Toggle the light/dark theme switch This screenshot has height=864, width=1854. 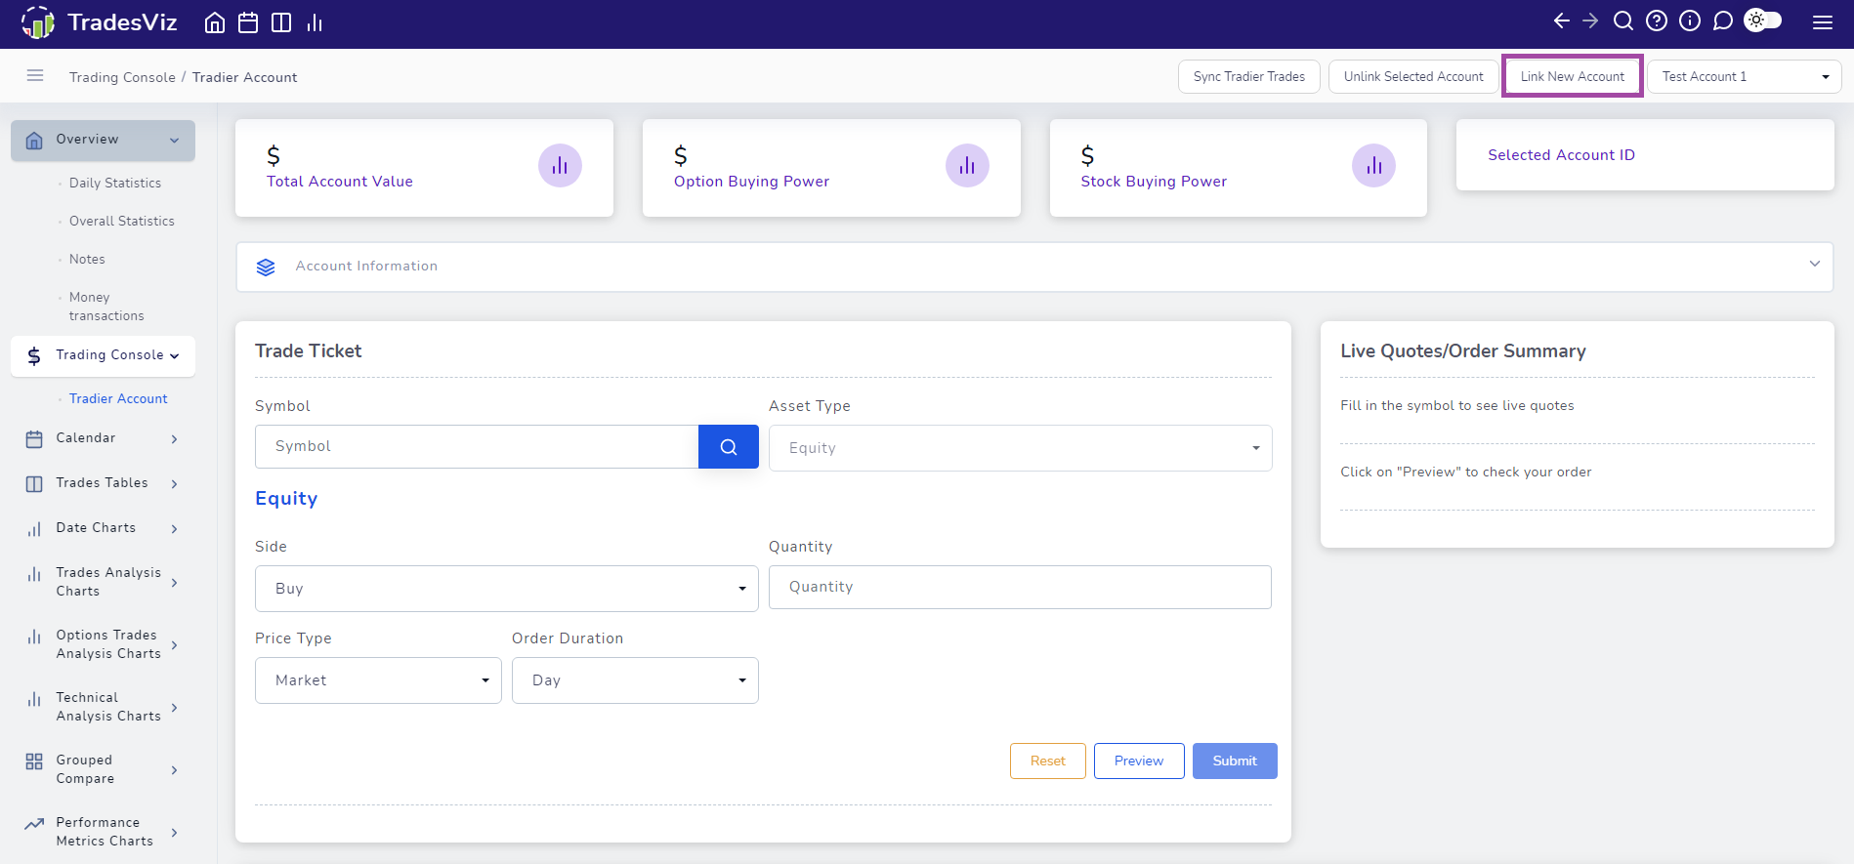(1763, 20)
